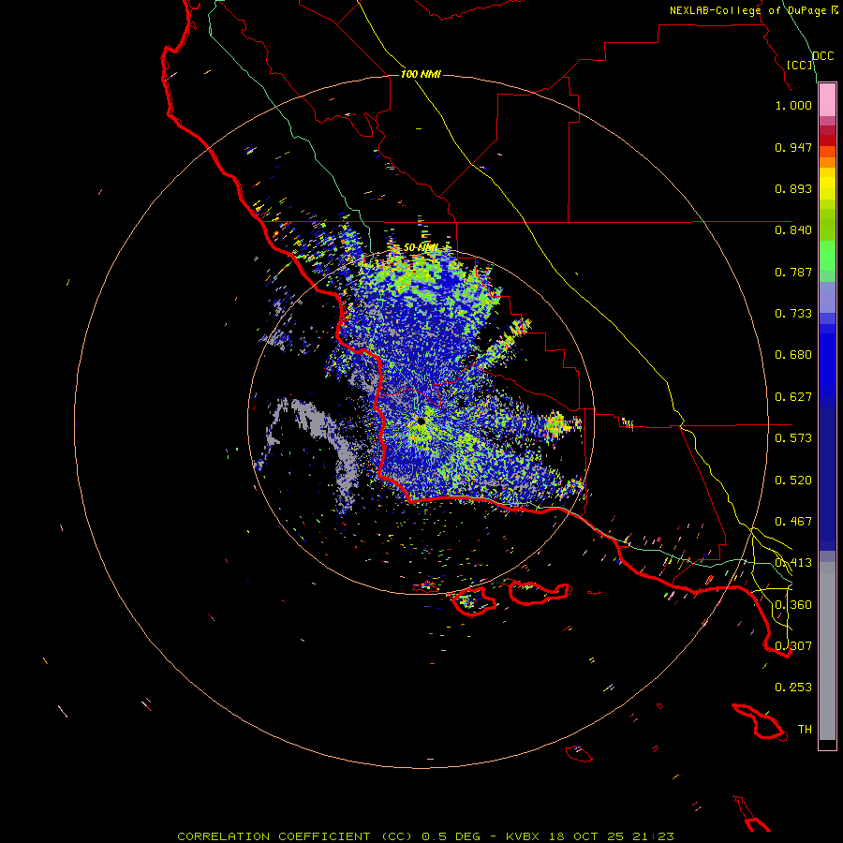Click the 50 NMI range ring label
Screen dimensions: 843x843
421,248
